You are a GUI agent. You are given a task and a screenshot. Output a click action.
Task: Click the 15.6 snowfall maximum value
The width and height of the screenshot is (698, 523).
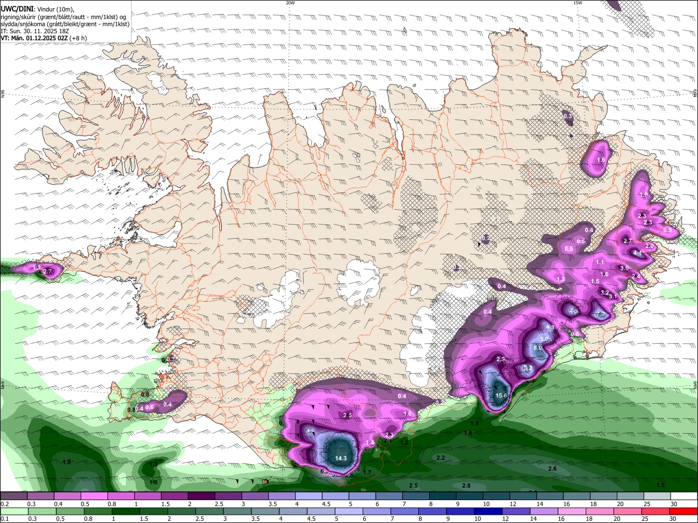click(x=501, y=396)
